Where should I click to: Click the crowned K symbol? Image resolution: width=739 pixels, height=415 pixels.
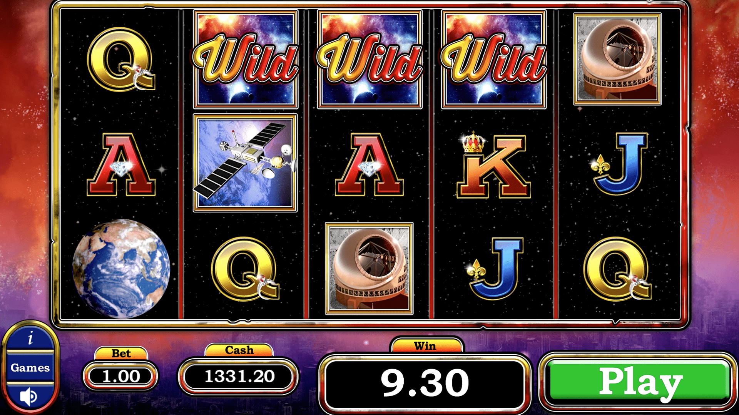(x=493, y=165)
